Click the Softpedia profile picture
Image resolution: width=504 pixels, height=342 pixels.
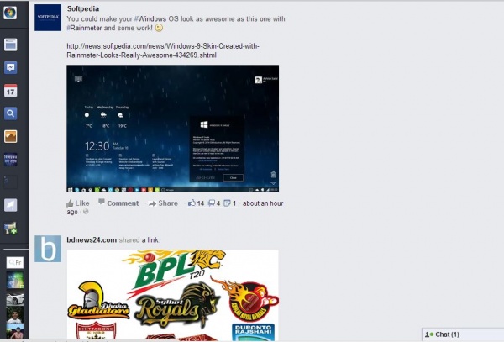(48, 18)
